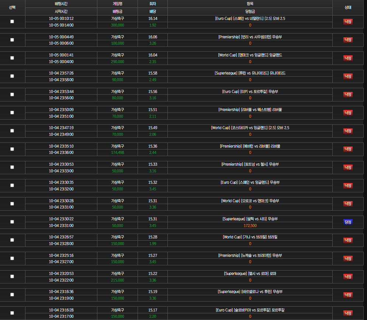The height and width of the screenshot is (320, 367).
Task: Click the 172,500 payout amount
Action: [250, 226]
